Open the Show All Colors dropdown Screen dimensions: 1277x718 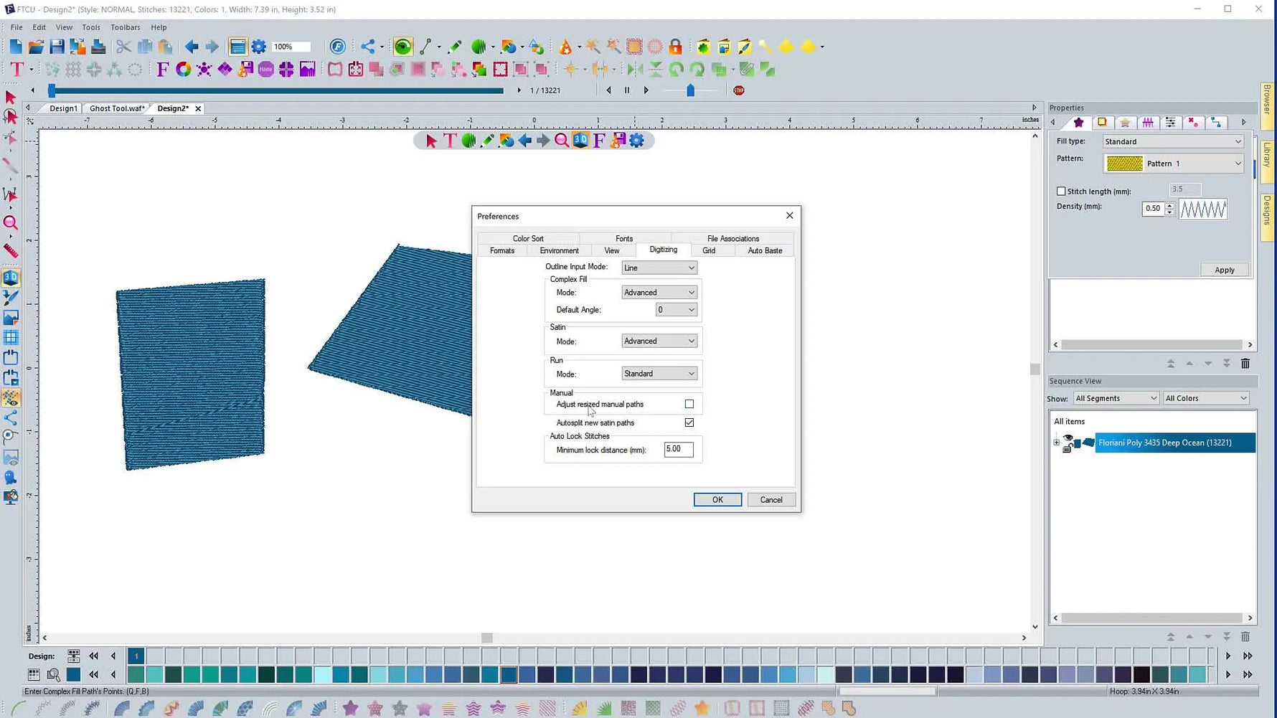(x=1205, y=397)
